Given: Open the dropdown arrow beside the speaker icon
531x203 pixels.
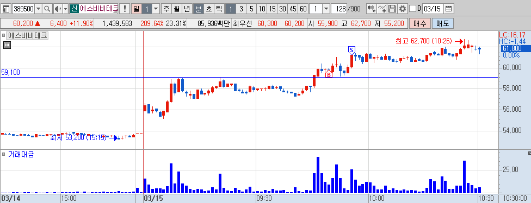Looking at the screenshot, I should click(66, 9).
